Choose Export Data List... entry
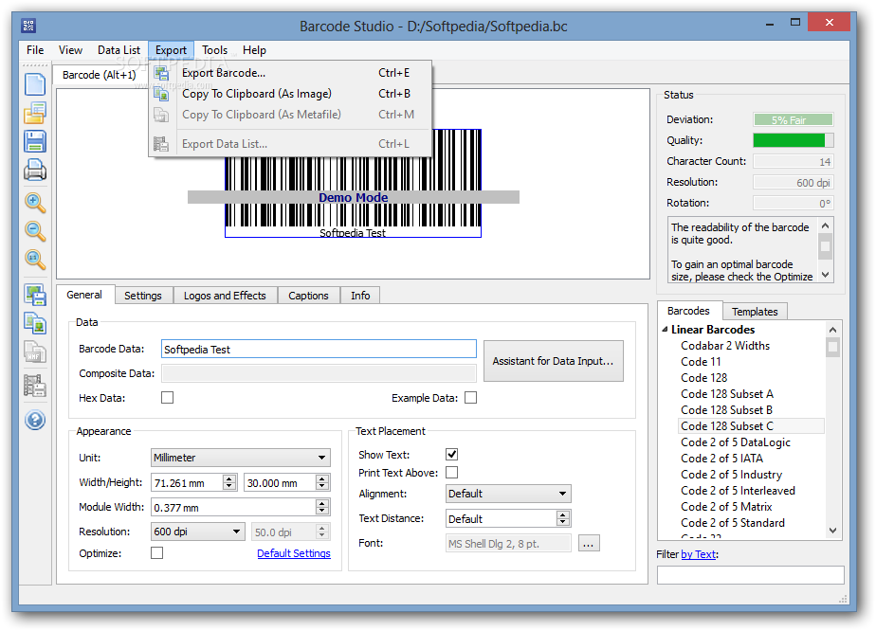This screenshot has width=876, height=631. point(290,144)
